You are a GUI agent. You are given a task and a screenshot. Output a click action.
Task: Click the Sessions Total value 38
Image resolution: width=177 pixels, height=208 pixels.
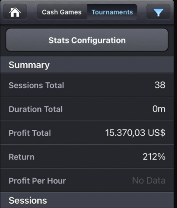point(160,85)
